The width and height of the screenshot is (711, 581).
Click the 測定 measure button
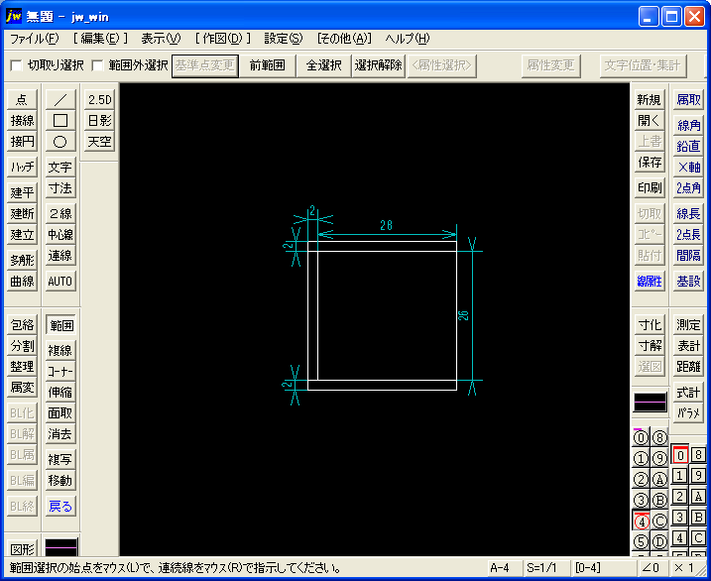click(688, 324)
